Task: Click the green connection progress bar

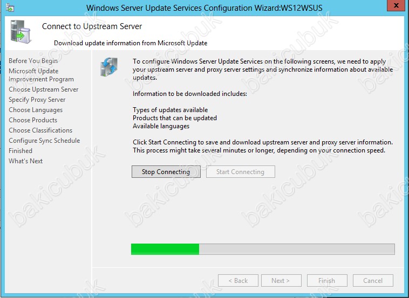Action: [x=263, y=249]
